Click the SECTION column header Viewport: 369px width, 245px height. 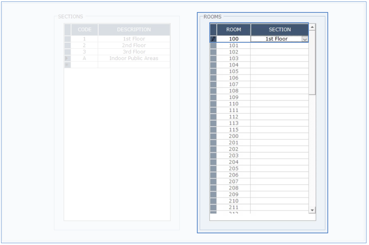[x=280, y=30]
